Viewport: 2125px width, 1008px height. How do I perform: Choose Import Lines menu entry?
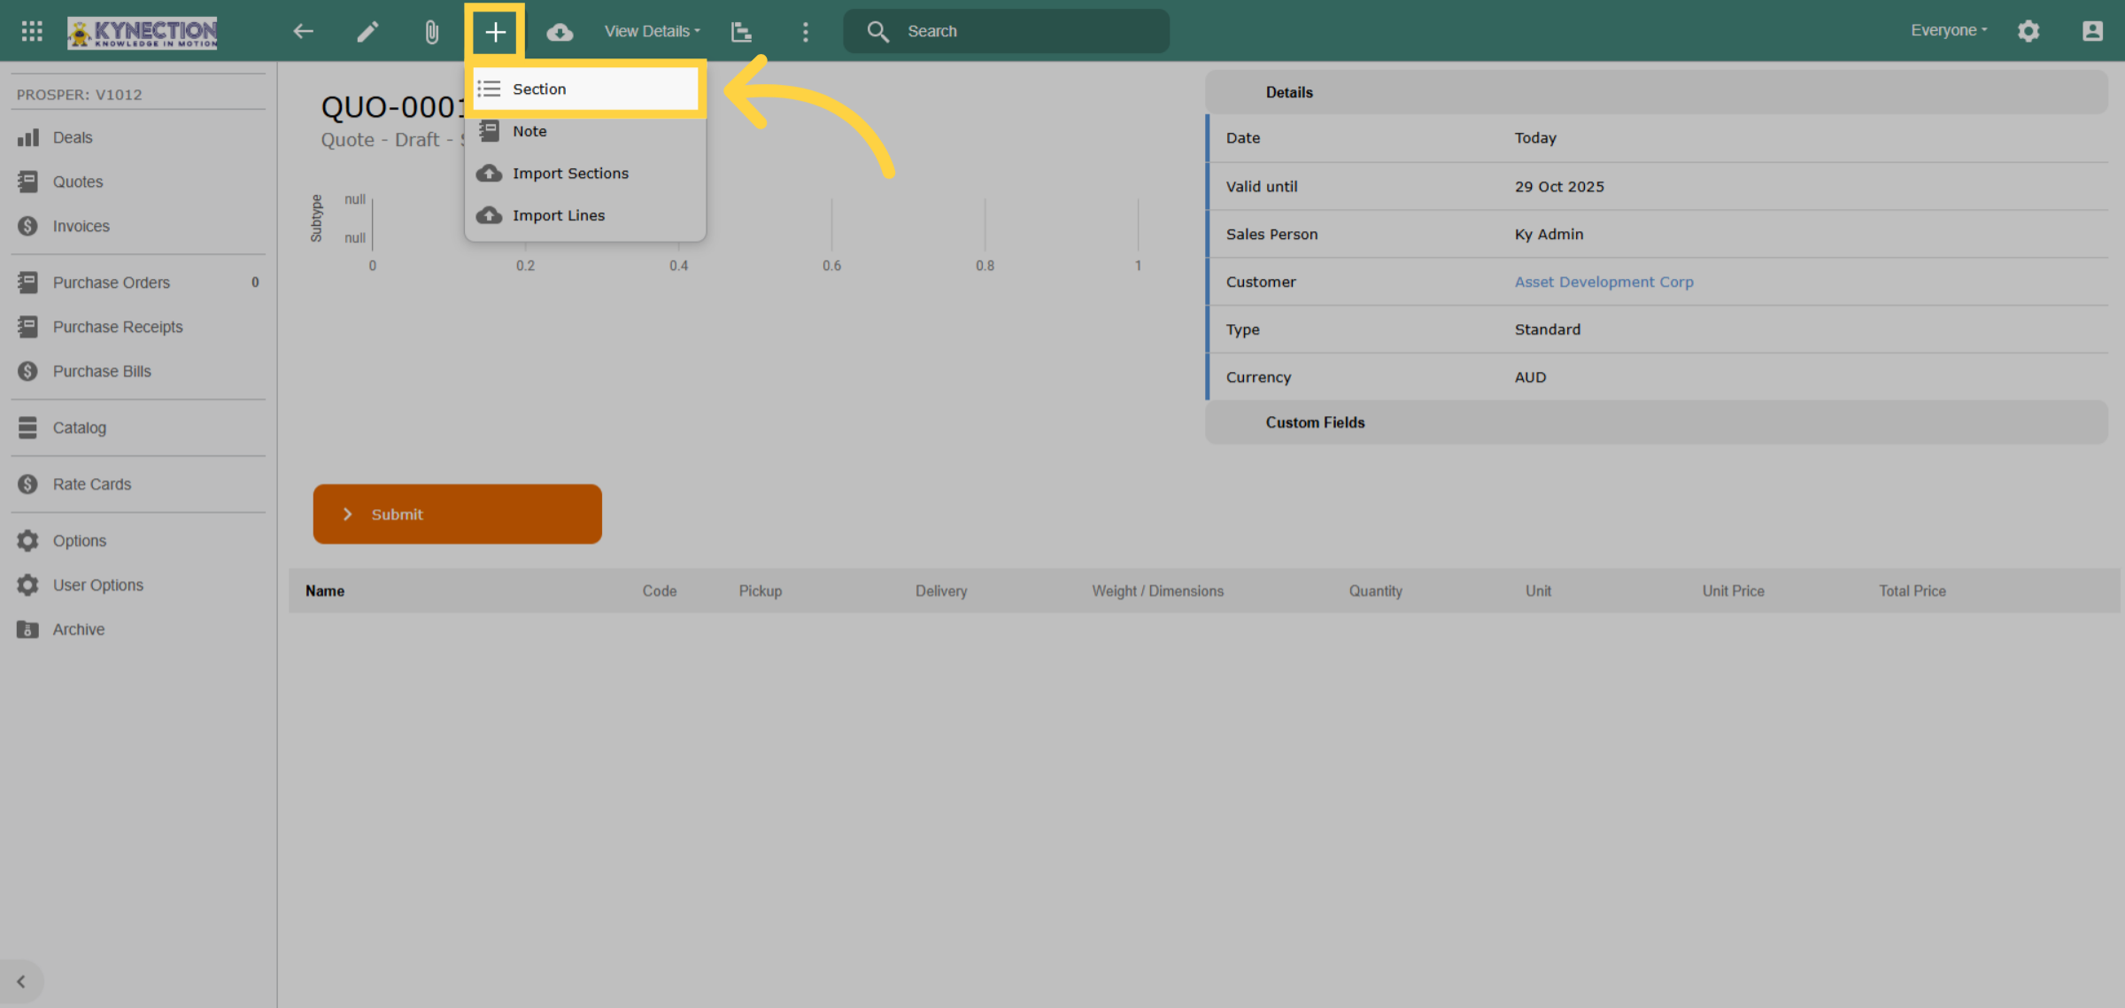(x=585, y=215)
